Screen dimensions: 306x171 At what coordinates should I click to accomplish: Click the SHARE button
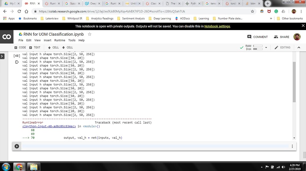point(281,37)
